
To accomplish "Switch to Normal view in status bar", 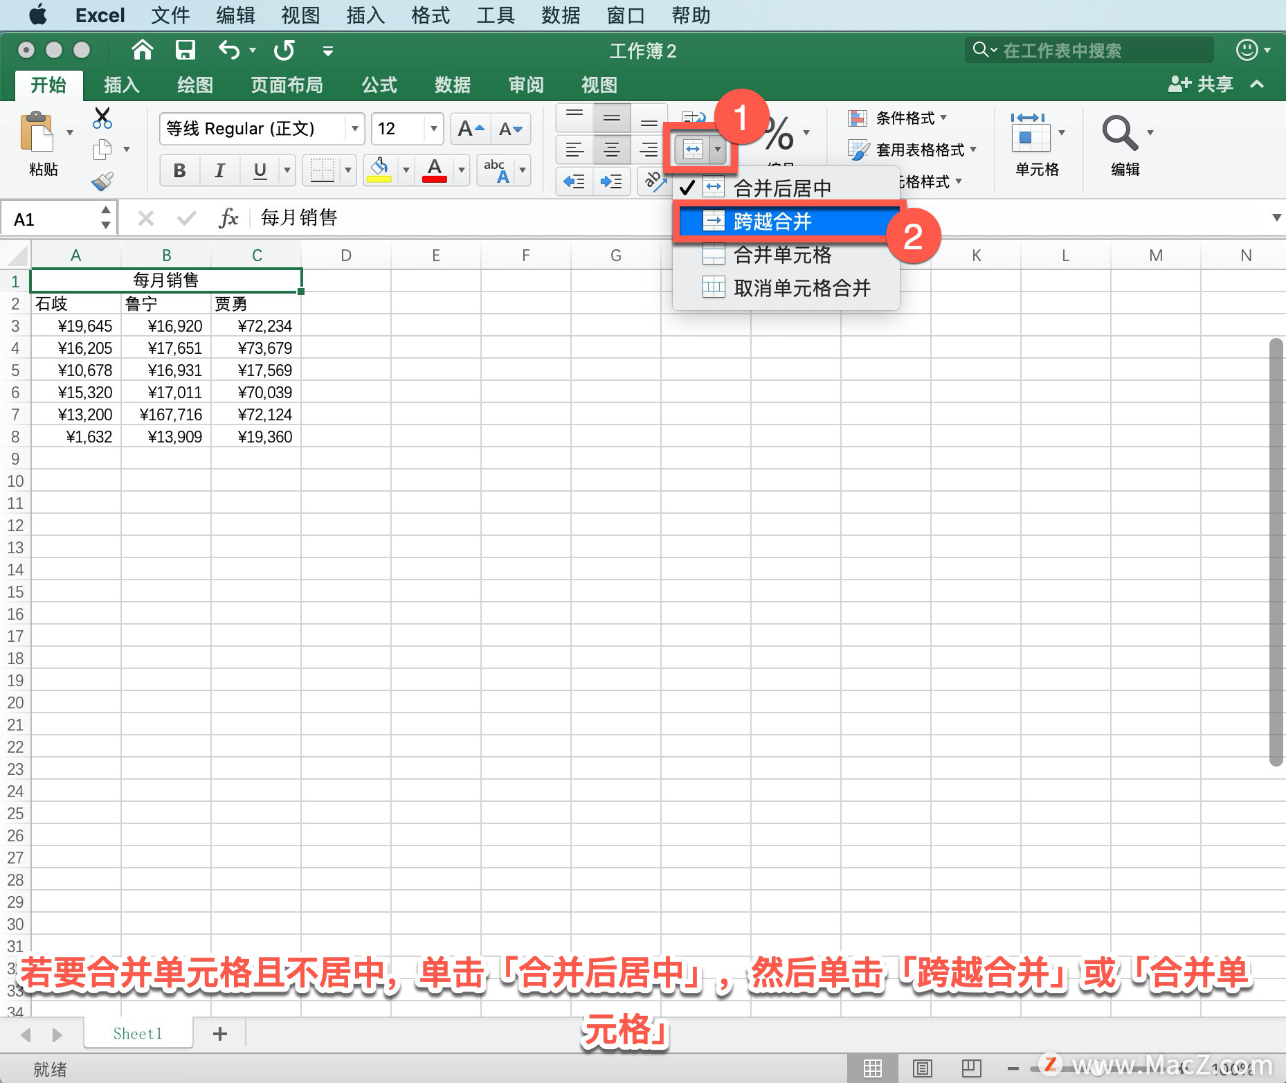I will (x=872, y=1068).
